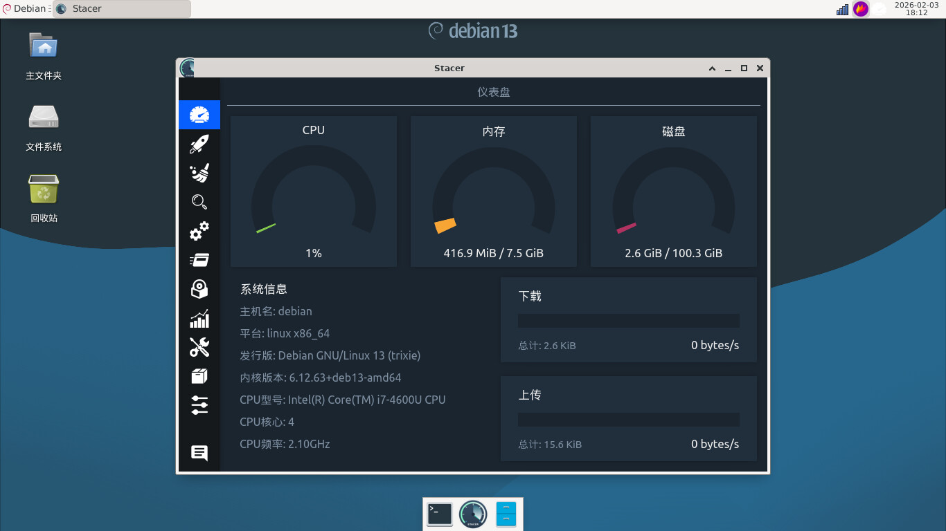Image resolution: width=946 pixels, height=531 pixels.
Task: Go to Services via the gears icon
Action: [199, 231]
